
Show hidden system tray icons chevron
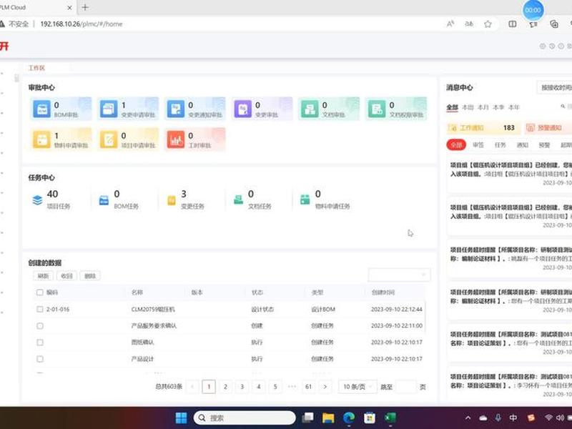pyautogui.click(x=468, y=418)
